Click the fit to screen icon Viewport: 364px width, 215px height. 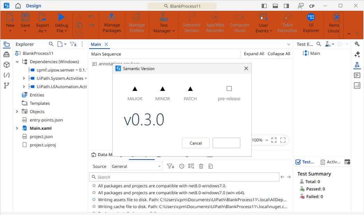point(274,140)
